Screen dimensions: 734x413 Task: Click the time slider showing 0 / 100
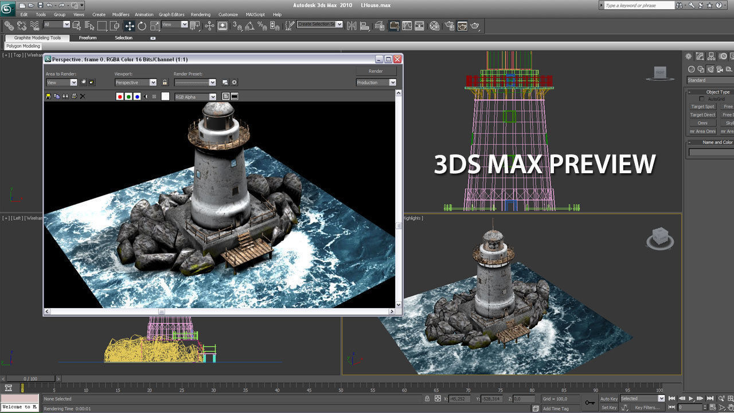30,379
